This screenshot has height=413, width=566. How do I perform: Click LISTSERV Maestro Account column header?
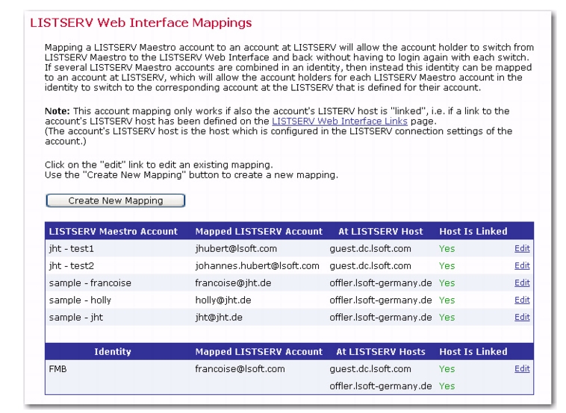coord(113,231)
